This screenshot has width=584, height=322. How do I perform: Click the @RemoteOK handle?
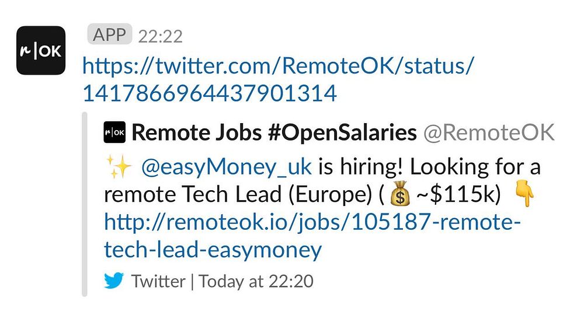point(489,133)
